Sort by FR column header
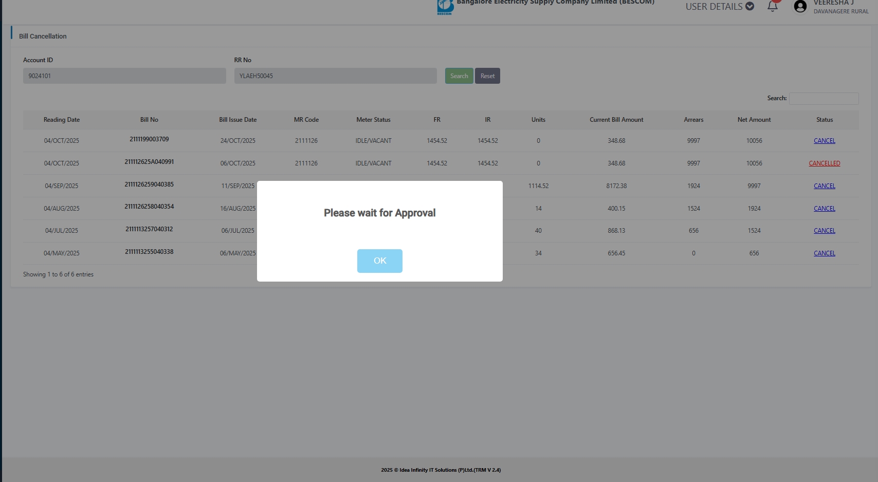This screenshot has width=878, height=482. tap(437, 120)
